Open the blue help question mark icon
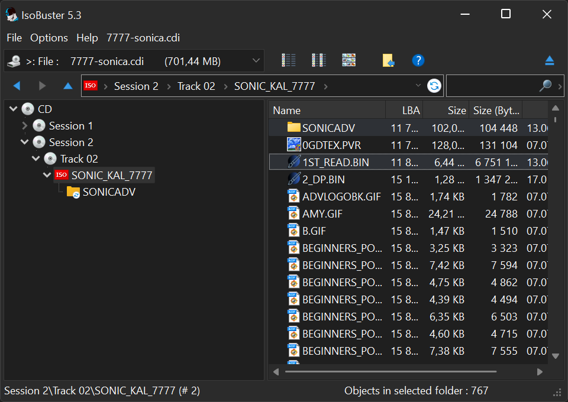This screenshot has width=568, height=402. 418,60
